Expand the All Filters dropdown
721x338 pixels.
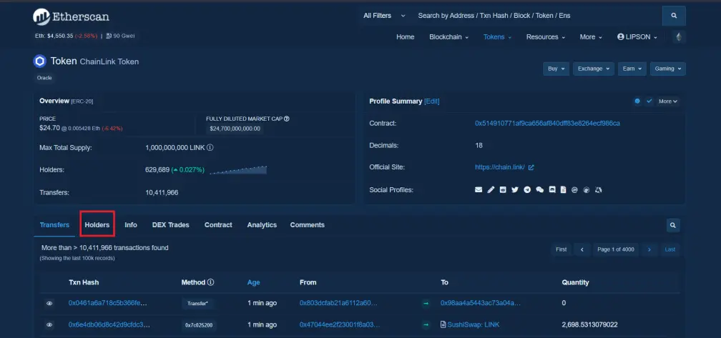[384, 16]
